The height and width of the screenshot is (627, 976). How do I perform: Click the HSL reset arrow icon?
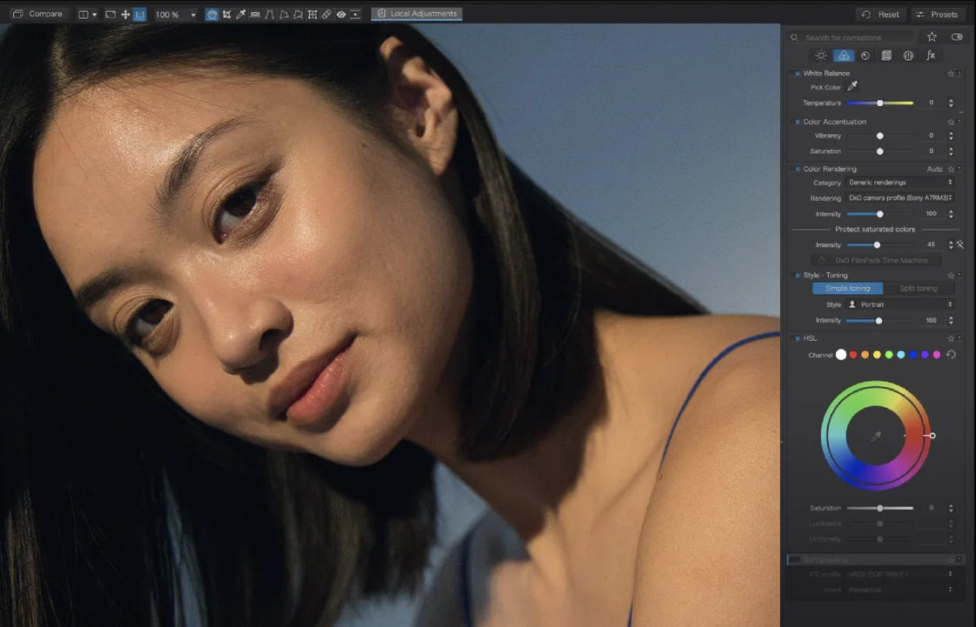pos(951,355)
